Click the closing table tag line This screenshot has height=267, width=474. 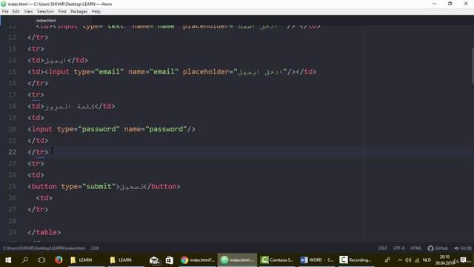coord(44,232)
